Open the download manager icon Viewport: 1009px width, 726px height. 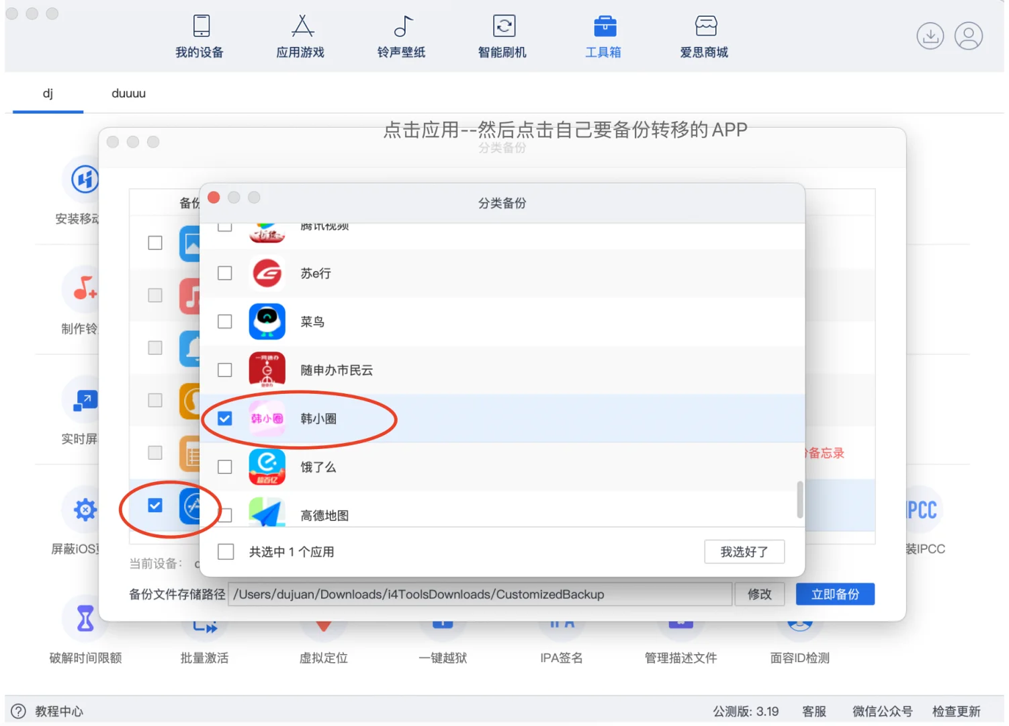(x=930, y=36)
